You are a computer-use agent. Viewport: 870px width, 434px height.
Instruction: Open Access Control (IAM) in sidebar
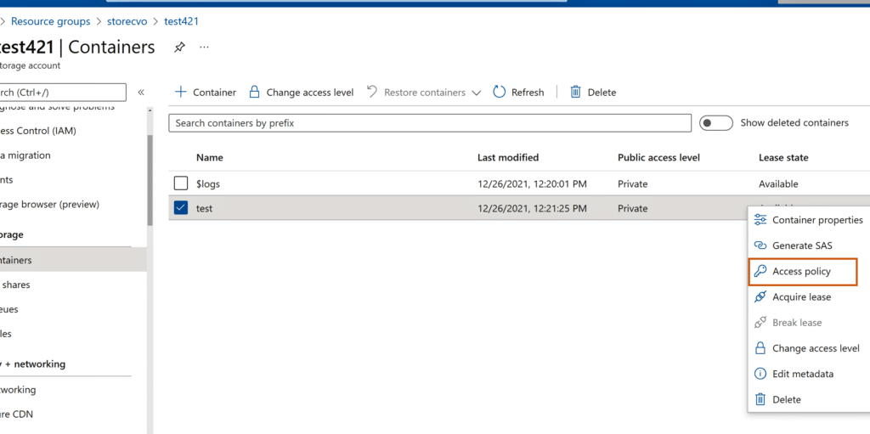(x=39, y=131)
